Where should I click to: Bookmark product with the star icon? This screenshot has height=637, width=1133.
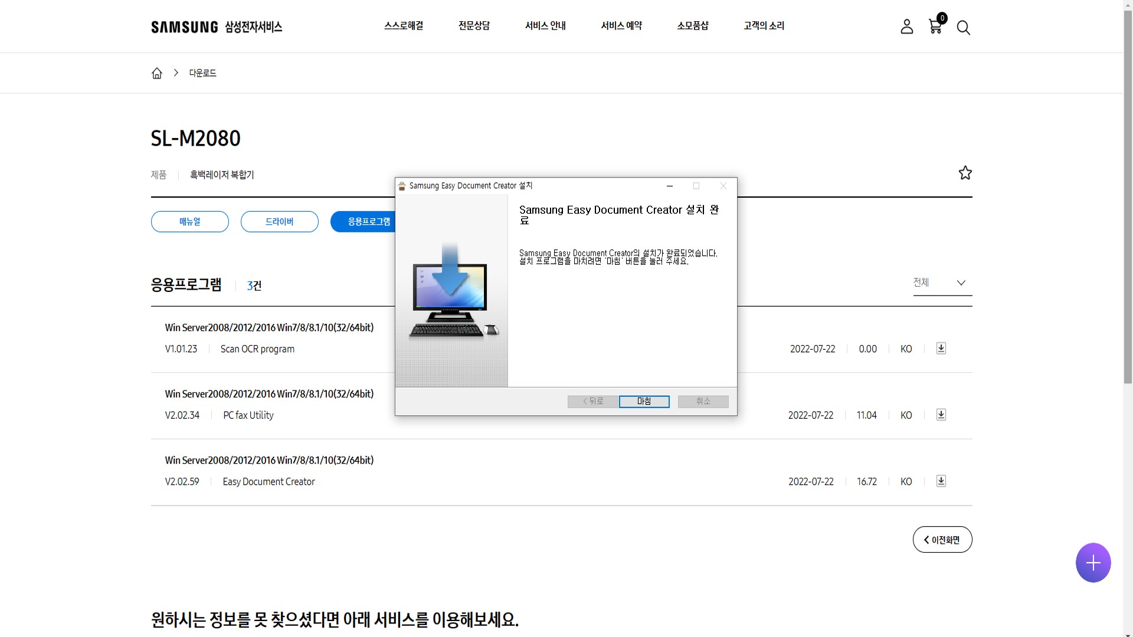(x=965, y=173)
